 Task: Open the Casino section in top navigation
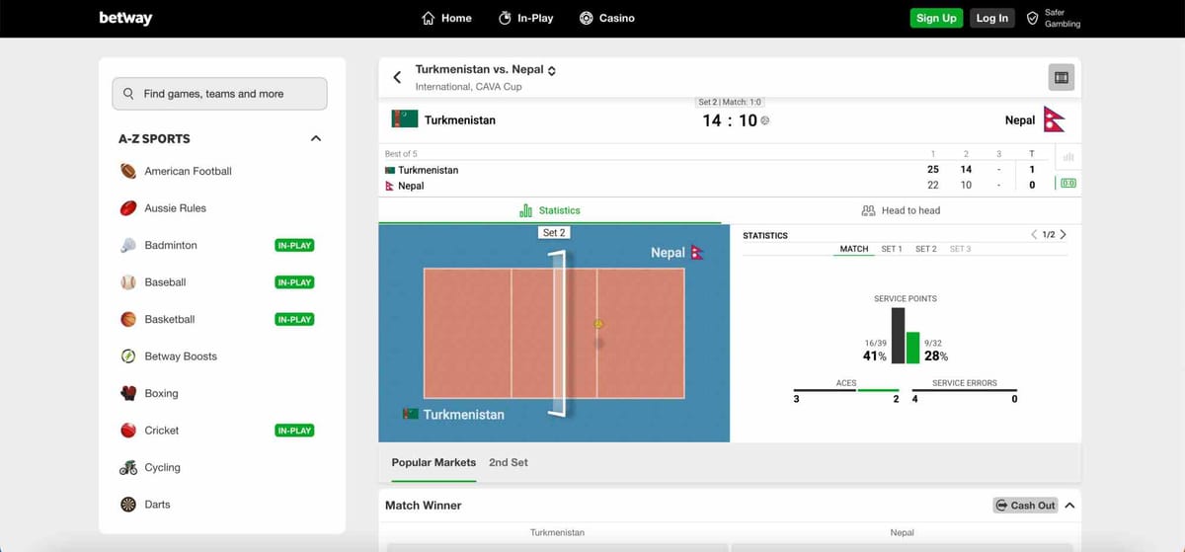(x=607, y=18)
